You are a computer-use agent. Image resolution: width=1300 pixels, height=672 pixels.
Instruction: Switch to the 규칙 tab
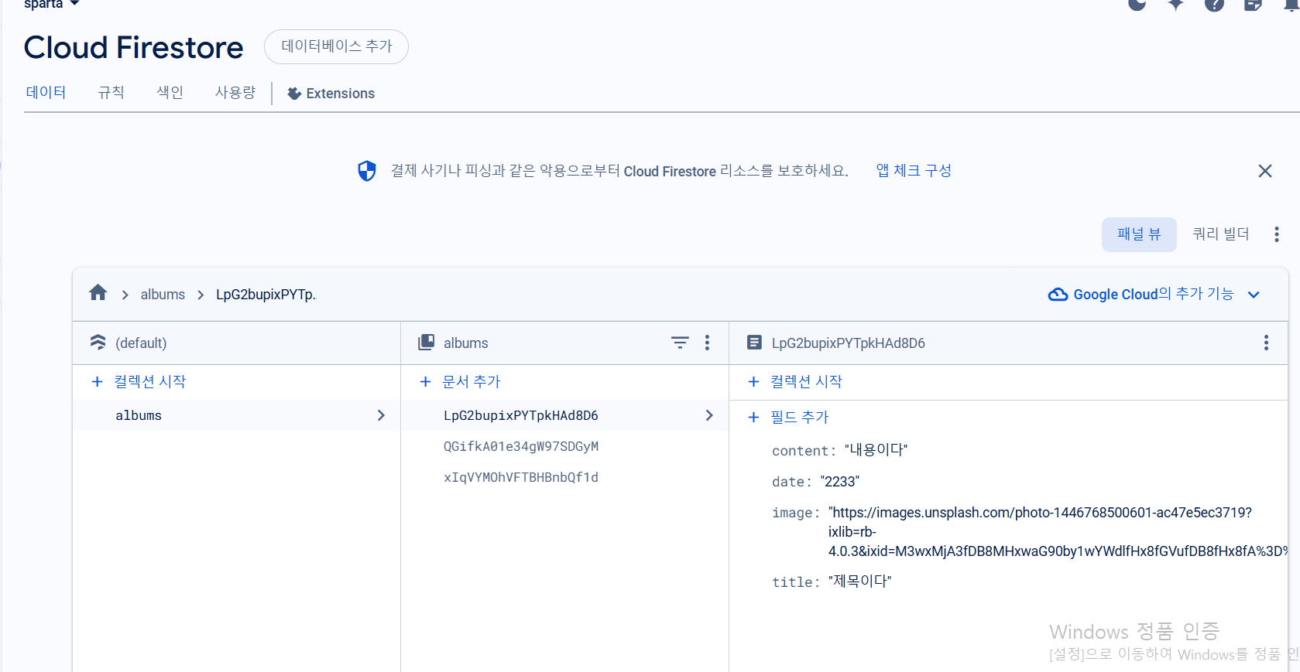(111, 93)
